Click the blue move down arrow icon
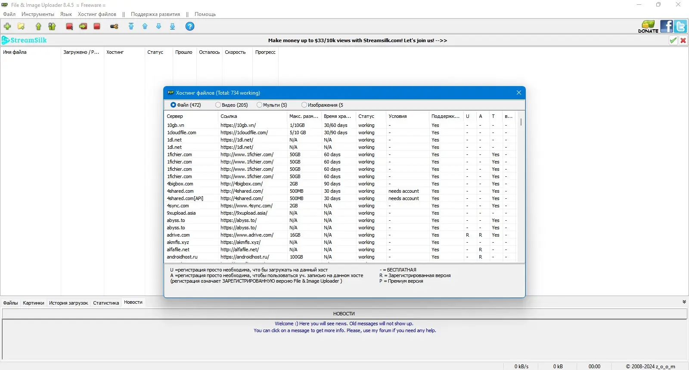Viewport: 689px width, 370px height. point(159,27)
